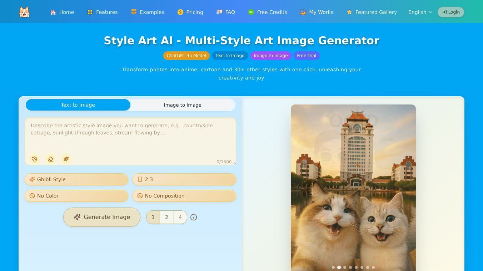The image size is (483, 271).
Task: Click the corgi logo icon
Action: [x=24, y=12]
